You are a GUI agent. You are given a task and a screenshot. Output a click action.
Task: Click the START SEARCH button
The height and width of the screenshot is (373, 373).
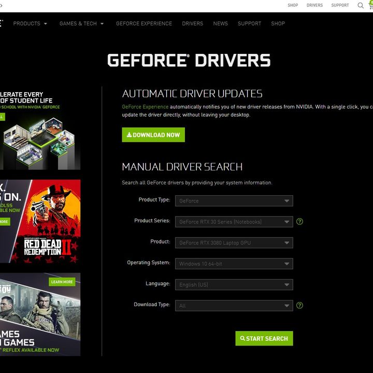pyautogui.click(x=264, y=338)
